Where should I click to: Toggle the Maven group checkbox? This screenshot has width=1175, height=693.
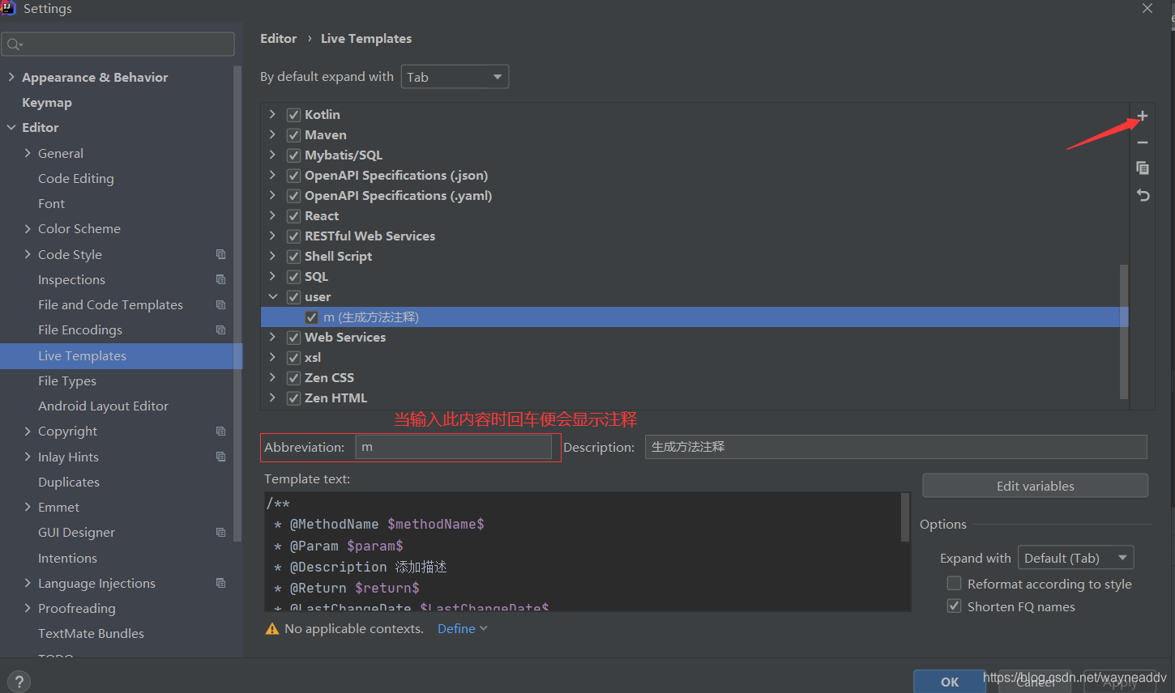point(293,135)
